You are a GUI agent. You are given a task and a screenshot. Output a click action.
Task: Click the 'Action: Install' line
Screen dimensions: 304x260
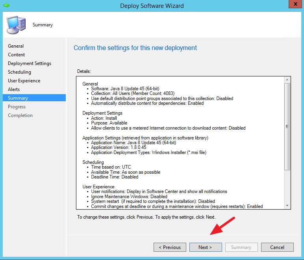point(104,118)
